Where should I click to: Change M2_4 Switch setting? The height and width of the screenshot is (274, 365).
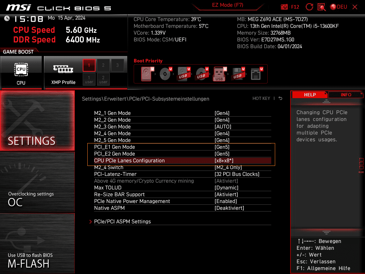click(x=182, y=167)
